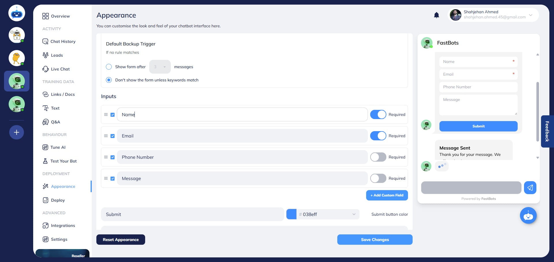
Task: Uncheck the Message input checkbox
Action: (x=113, y=178)
